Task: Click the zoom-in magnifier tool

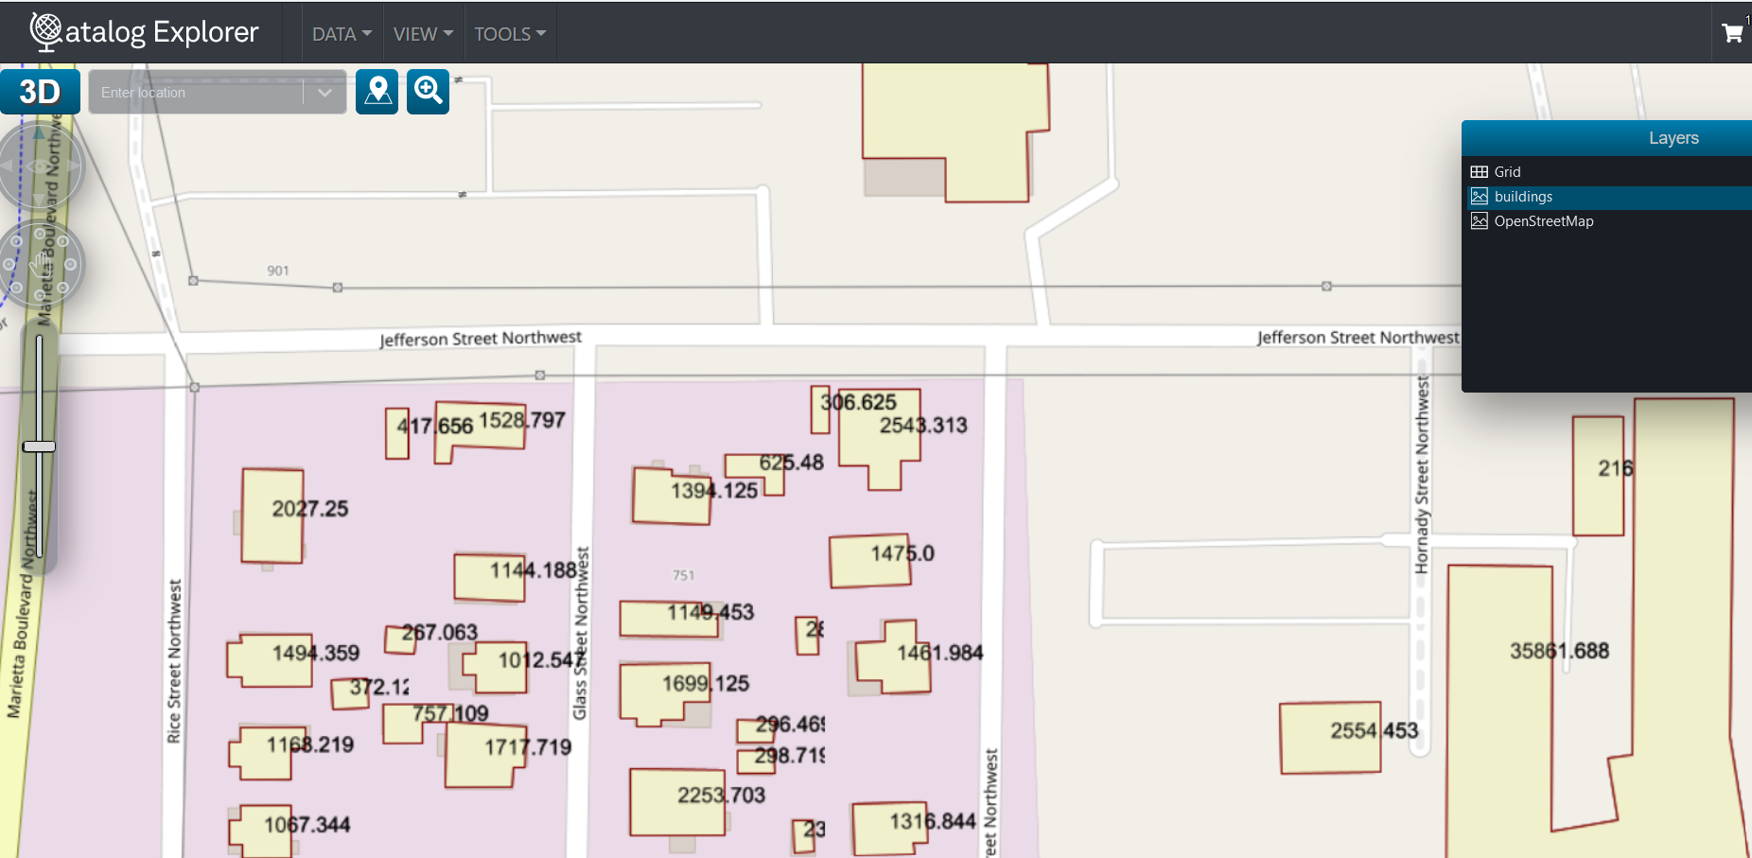Action: tap(428, 92)
